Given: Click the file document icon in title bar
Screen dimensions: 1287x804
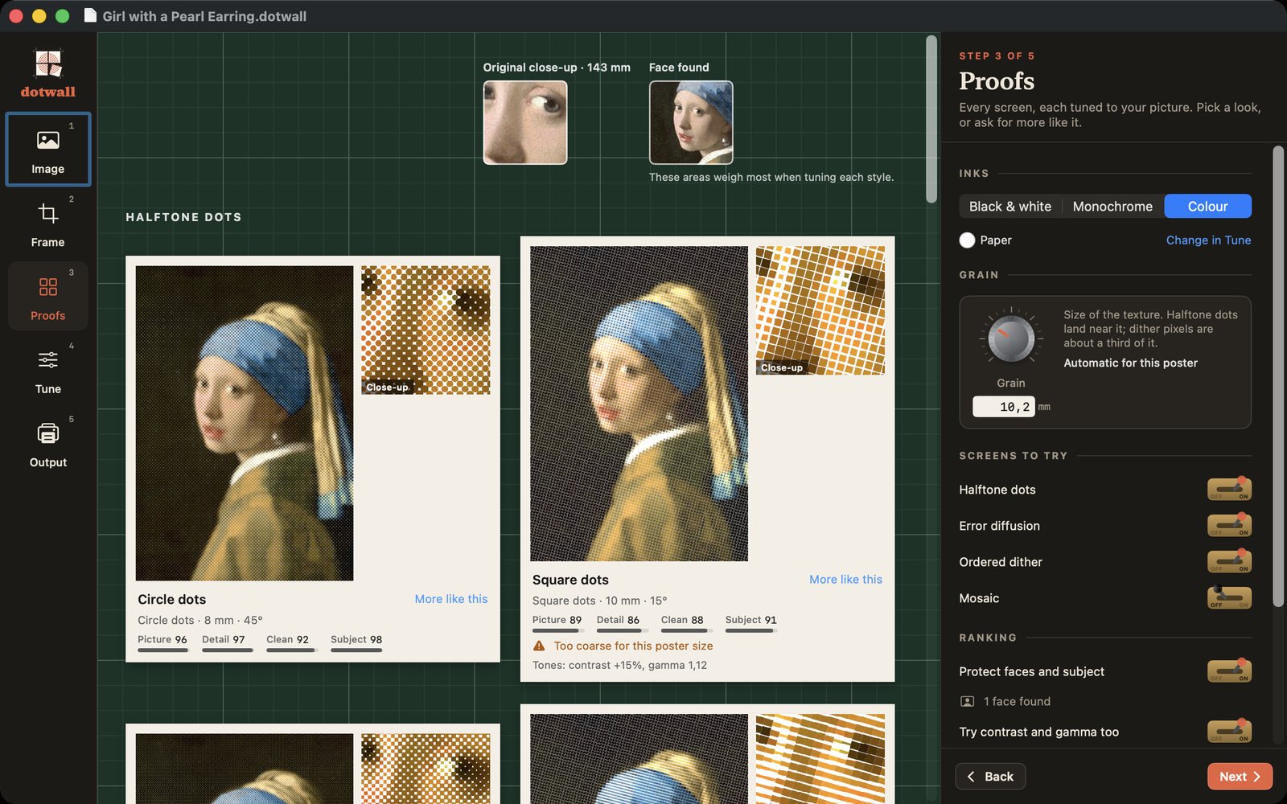Looking at the screenshot, I should coord(90,16).
